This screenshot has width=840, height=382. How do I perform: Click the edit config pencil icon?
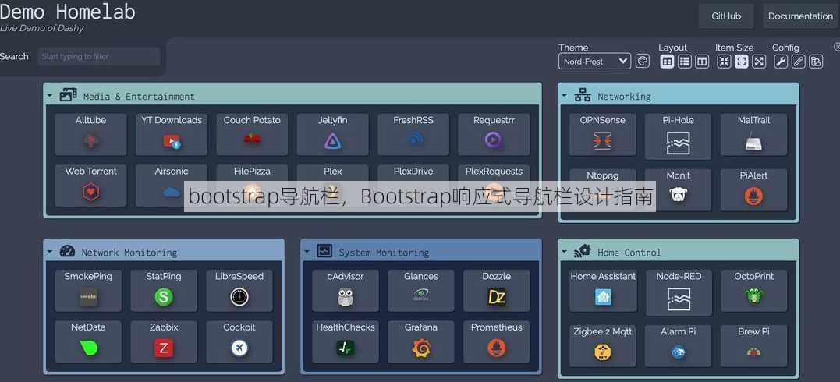pyautogui.click(x=798, y=62)
